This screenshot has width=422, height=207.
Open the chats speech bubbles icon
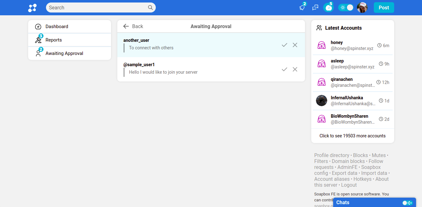click(x=315, y=7)
